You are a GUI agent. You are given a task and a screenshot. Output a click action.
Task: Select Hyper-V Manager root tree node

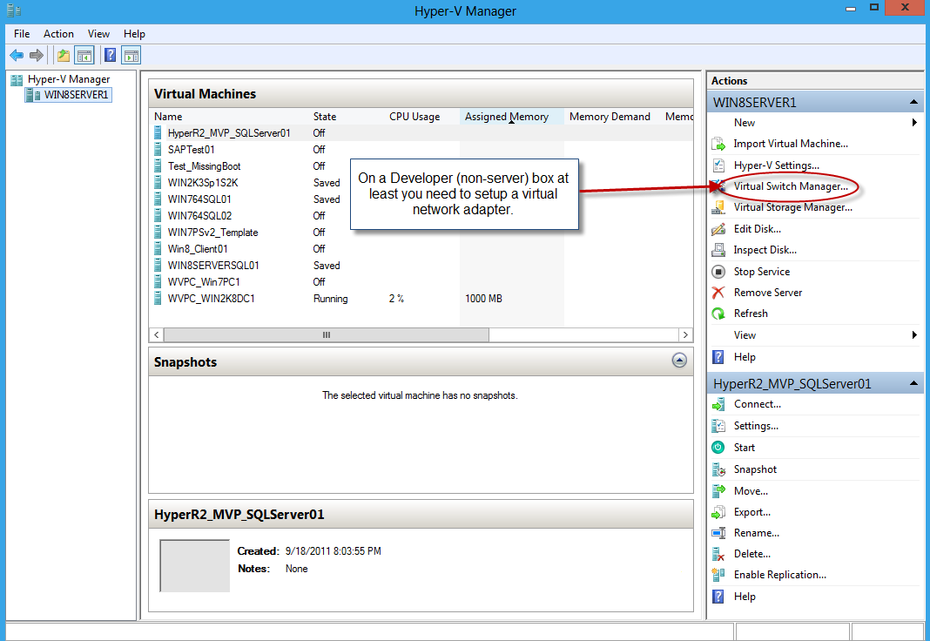click(69, 79)
